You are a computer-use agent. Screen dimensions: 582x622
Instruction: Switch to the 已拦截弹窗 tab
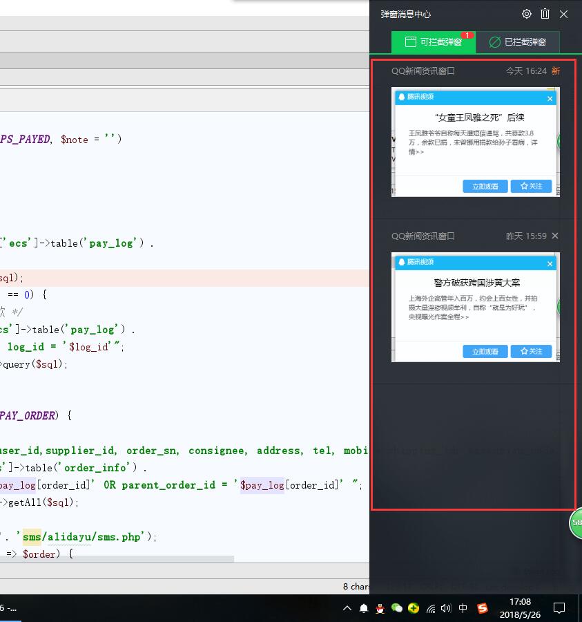[x=518, y=42]
